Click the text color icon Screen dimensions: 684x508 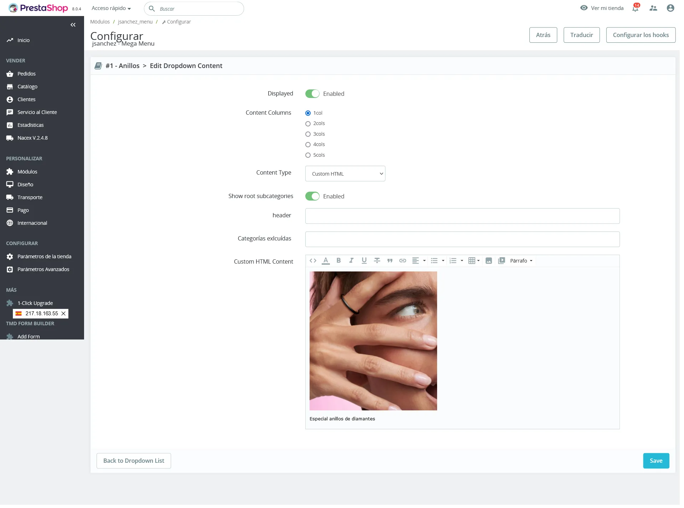tap(326, 261)
